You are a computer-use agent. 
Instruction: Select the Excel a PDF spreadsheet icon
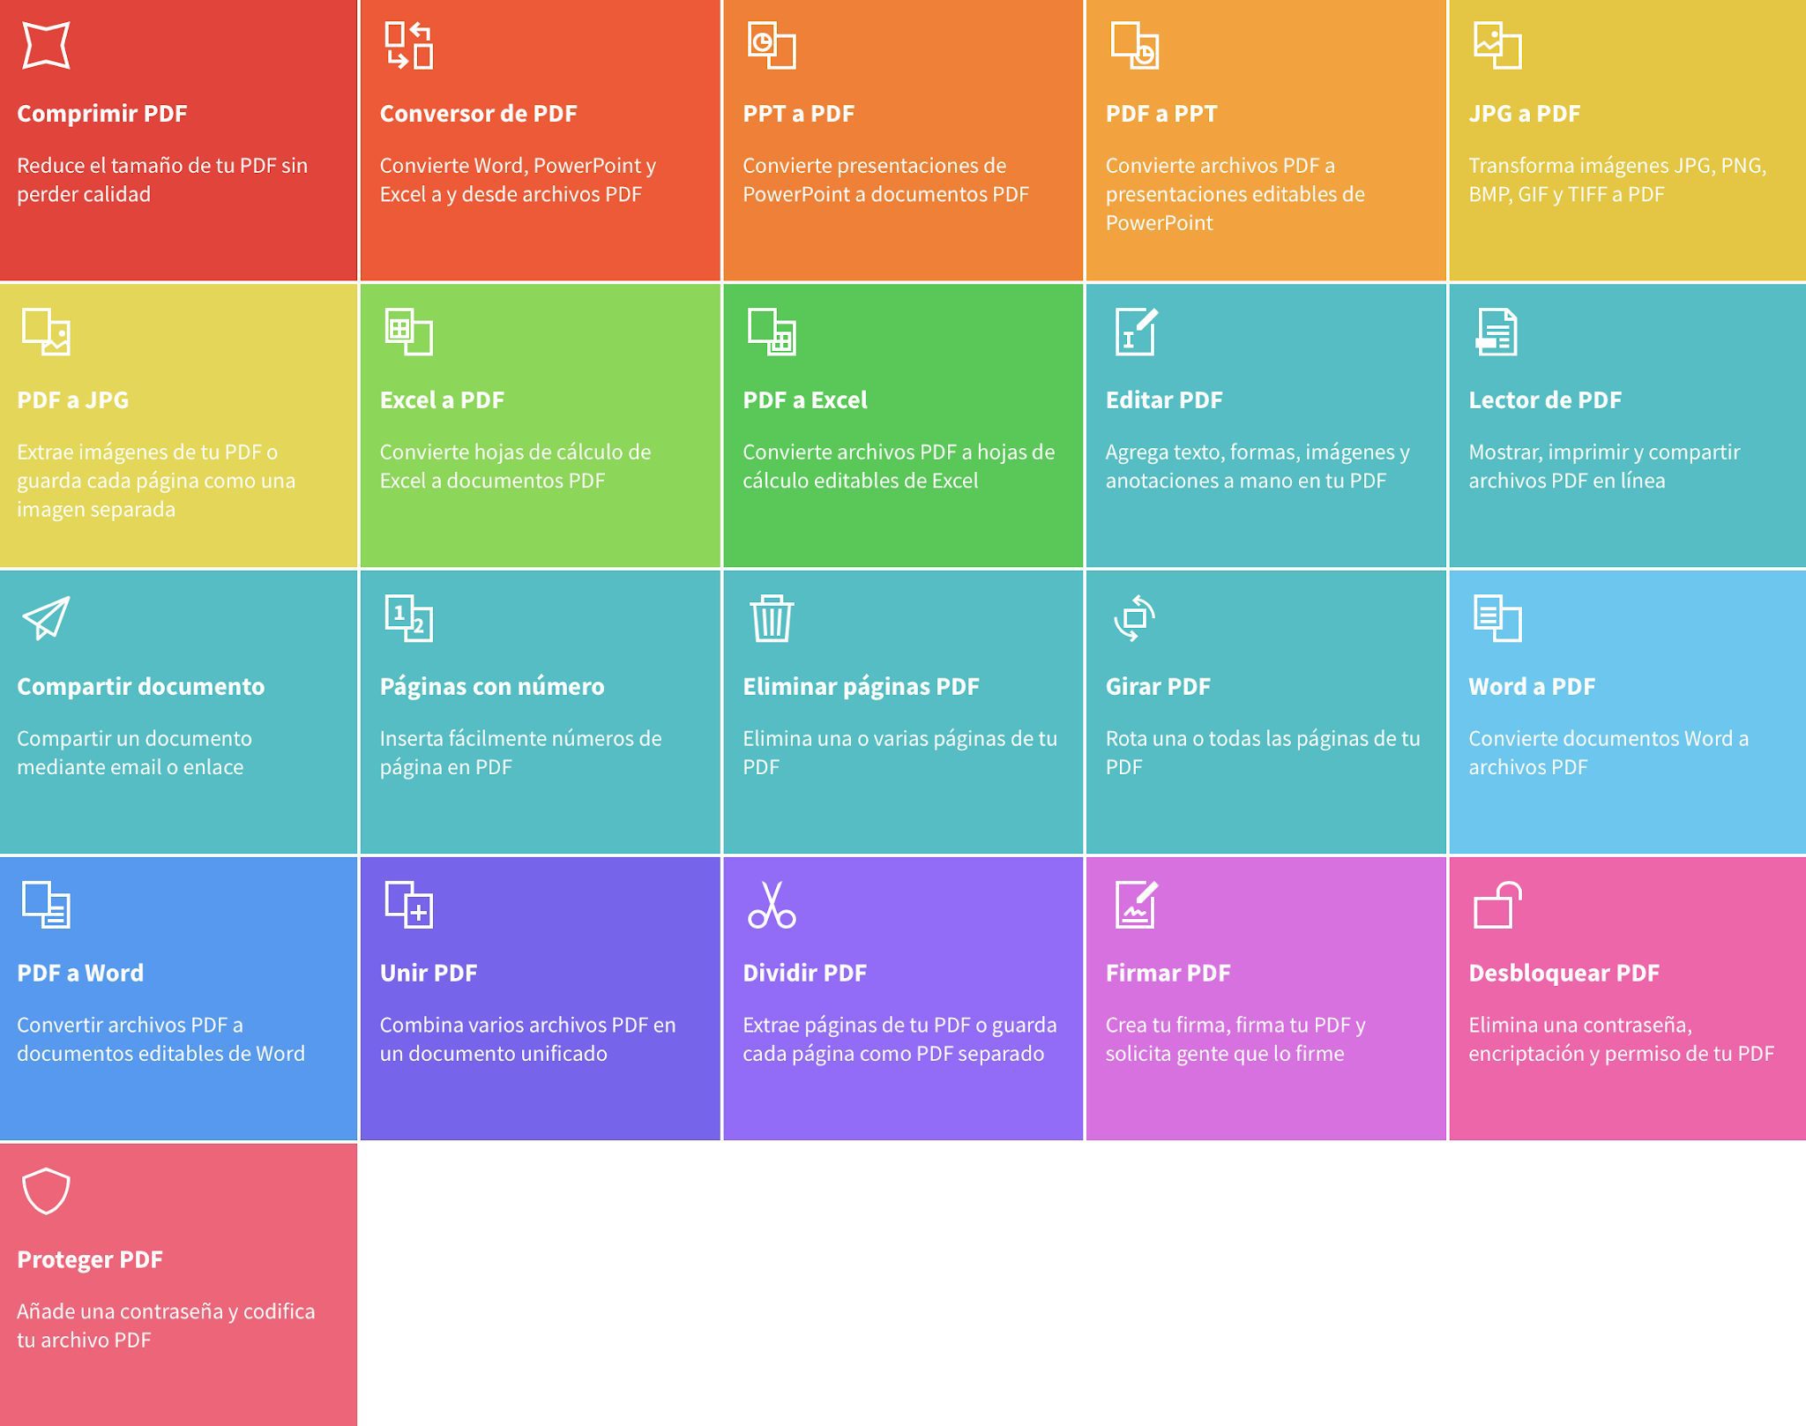pos(409,332)
